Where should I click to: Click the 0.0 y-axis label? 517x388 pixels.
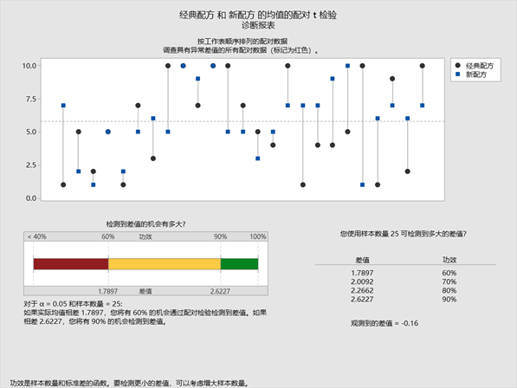click(31, 198)
